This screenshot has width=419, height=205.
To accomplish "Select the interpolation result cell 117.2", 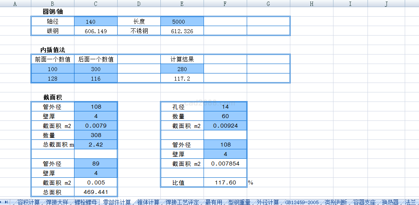I will [x=182, y=79].
